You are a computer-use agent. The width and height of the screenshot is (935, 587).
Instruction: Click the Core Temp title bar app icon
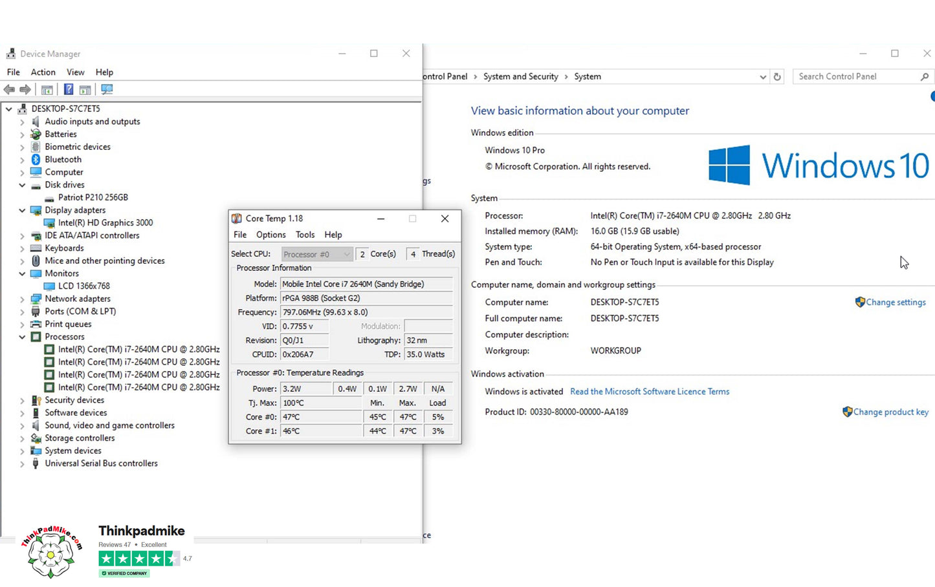pos(237,219)
